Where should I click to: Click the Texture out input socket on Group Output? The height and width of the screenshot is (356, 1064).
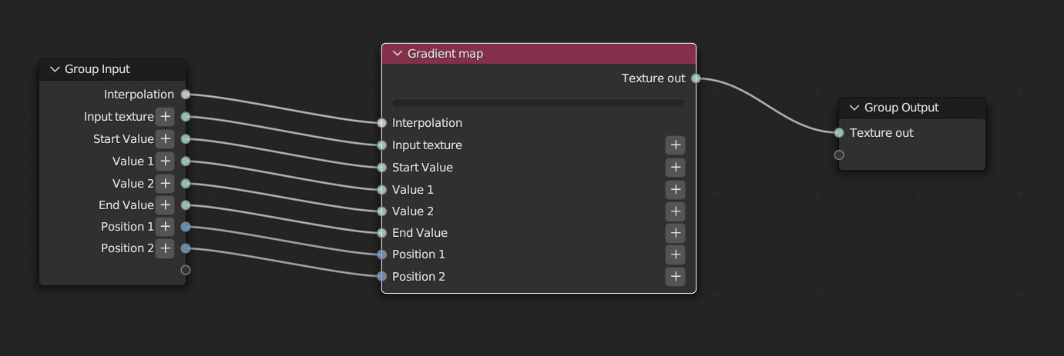[839, 133]
